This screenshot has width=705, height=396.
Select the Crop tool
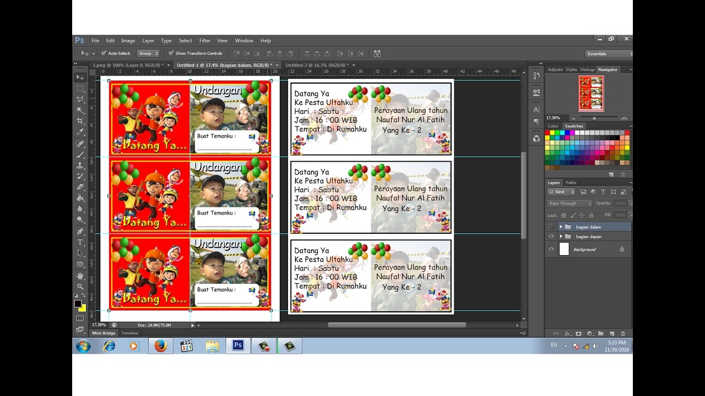(x=80, y=122)
